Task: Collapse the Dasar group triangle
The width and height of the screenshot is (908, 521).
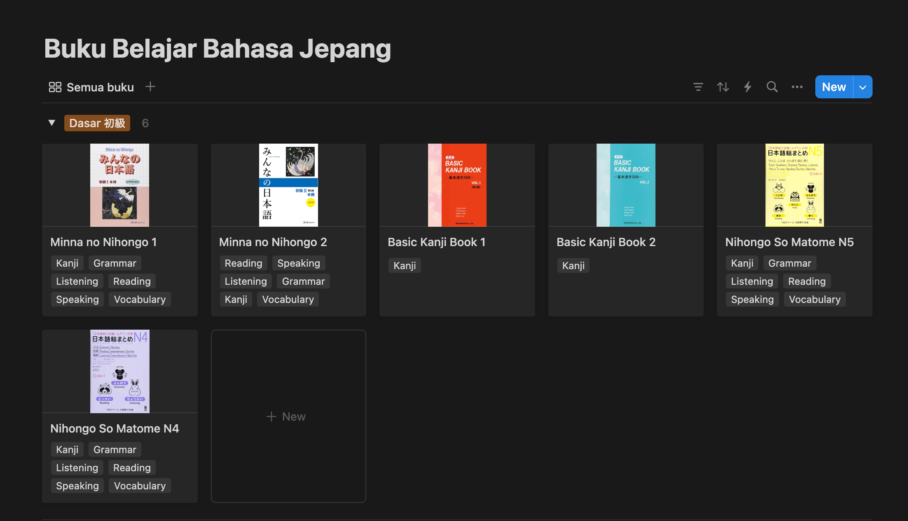Action: [52, 123]
